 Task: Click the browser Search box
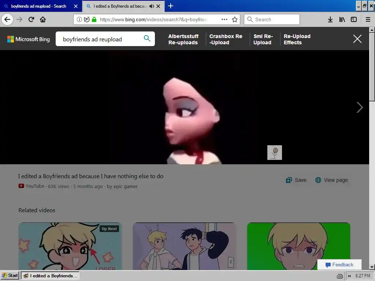pyautogui.click(x=272, y=19)
